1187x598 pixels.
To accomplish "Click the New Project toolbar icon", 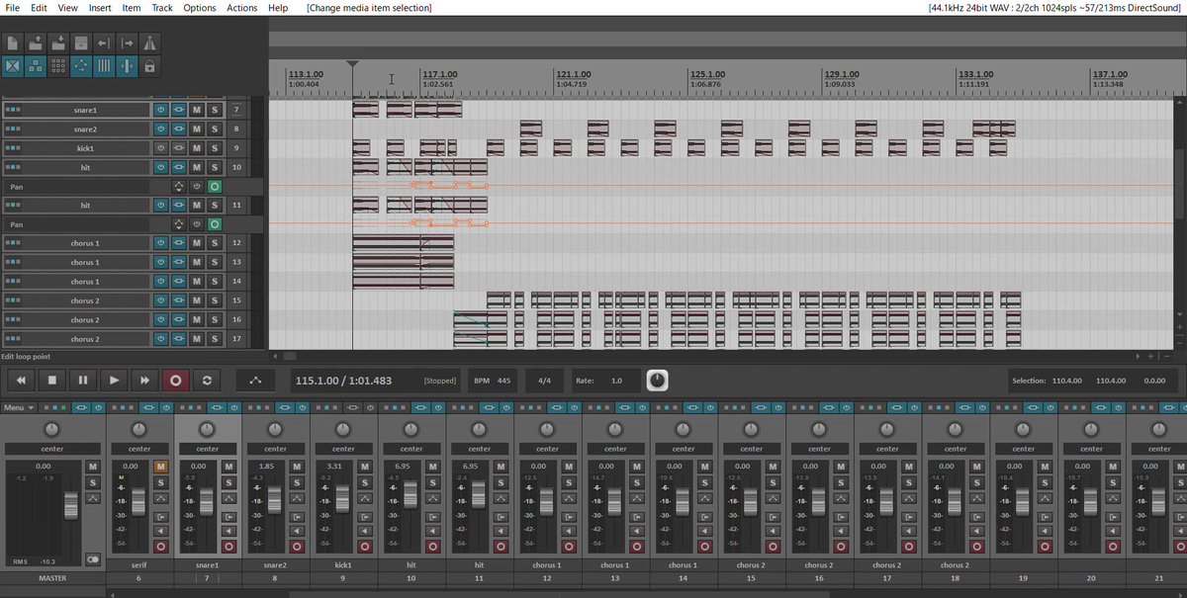I will 13,43.
